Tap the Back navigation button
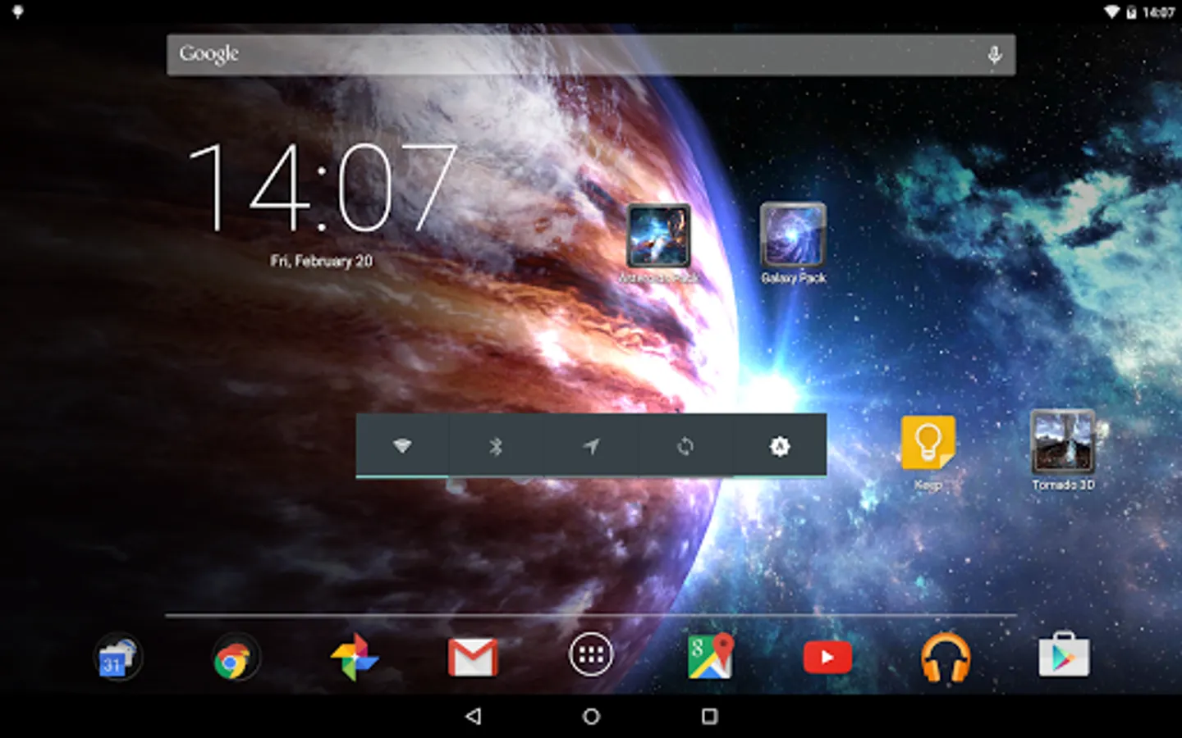 click(473, 716)
